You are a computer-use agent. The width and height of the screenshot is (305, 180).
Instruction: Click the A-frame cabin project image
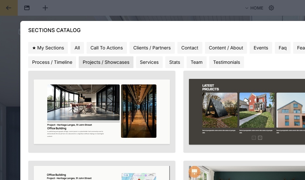pos(220,110)
